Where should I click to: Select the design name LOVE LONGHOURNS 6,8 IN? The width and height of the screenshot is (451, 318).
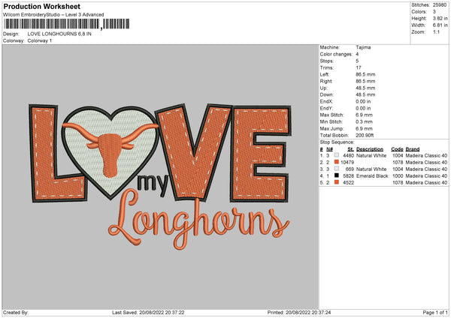[59, 34]
